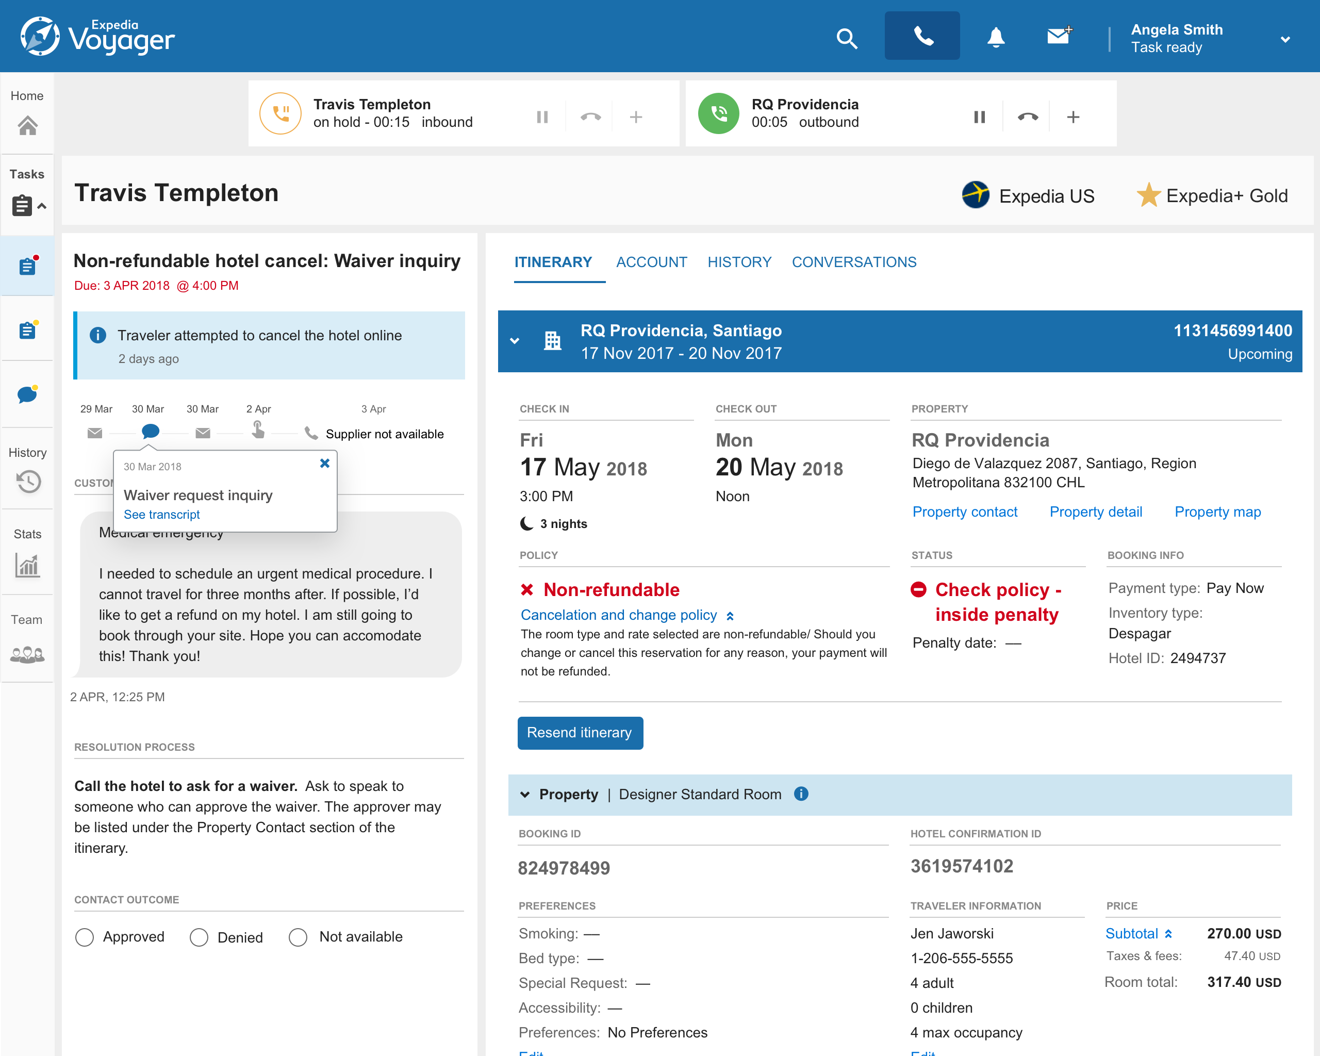The height and width of the screenshot is (1056, 1320).
Task: Collapse the RQ Providencia, Santiago itinerary header
Action: pyautogui.click(x=514, y=341)
